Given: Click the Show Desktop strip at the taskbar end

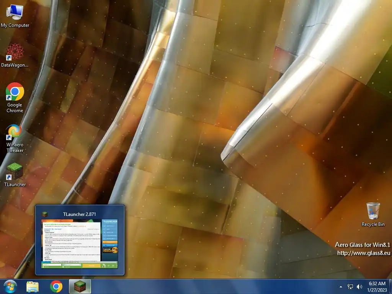Looking at the screenshot, I should tap(390, 286).
